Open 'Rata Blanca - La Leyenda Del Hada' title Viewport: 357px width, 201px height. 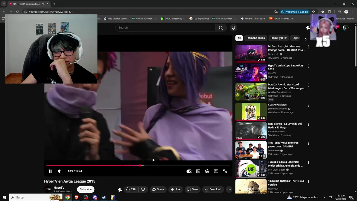pos(285,126)
